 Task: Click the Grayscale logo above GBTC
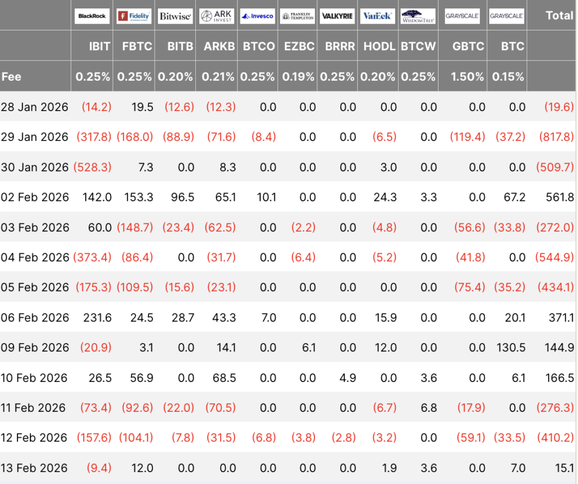tap(462, 16)
